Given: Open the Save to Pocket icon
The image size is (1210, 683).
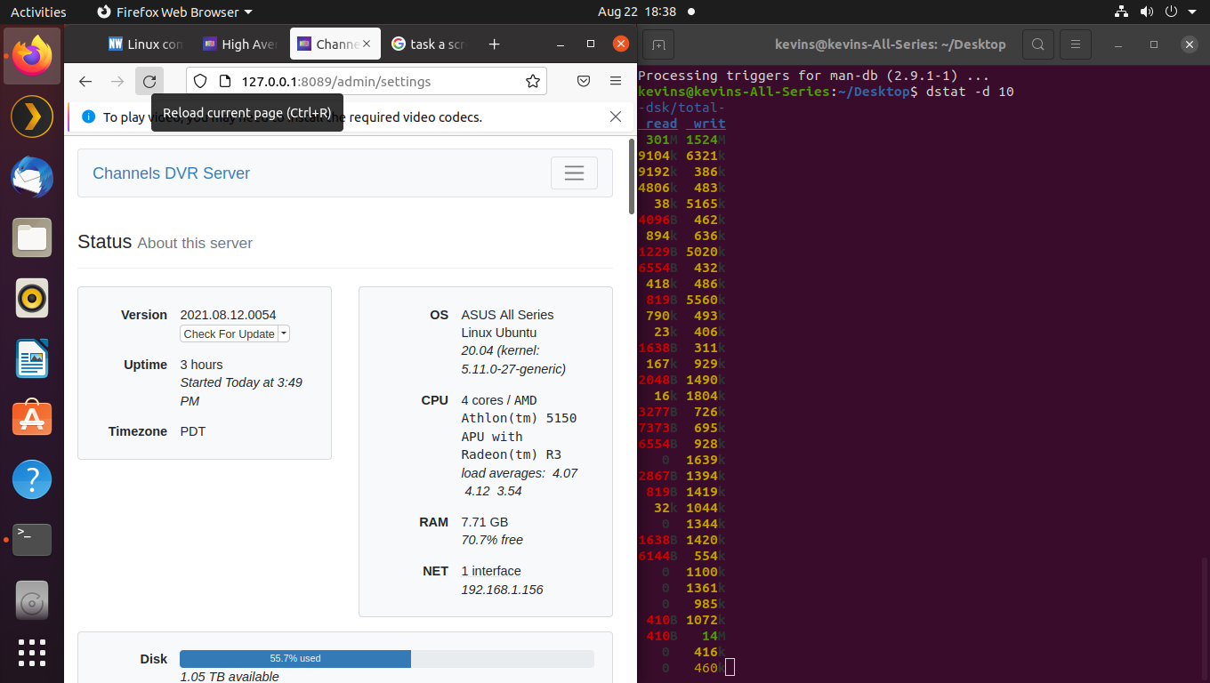Looking at the screenshot, I should click(x=584, y=81).
